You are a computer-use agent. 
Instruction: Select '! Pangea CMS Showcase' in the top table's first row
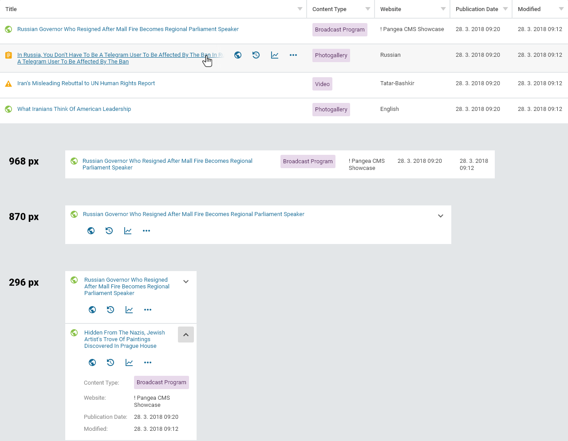point(412,29)
